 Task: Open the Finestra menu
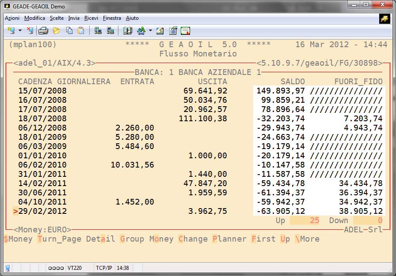tap(112, 18)
